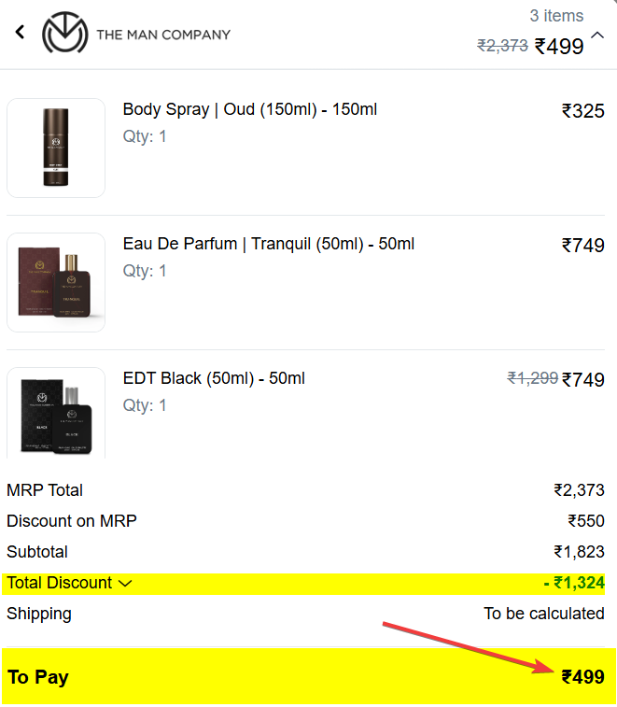Click the struck-through ₹1,299 EDT price

(x=532, y=378)
